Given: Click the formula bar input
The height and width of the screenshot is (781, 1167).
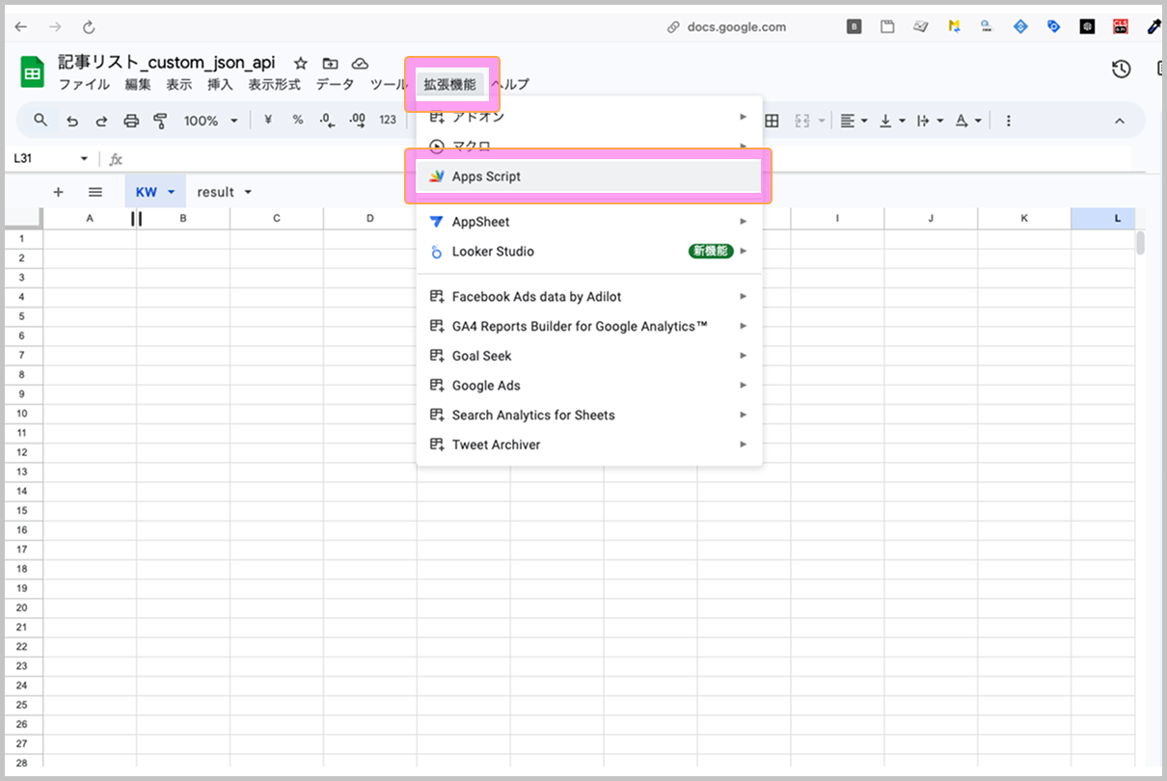Looking at the screenshot, I should pos(627,158).
